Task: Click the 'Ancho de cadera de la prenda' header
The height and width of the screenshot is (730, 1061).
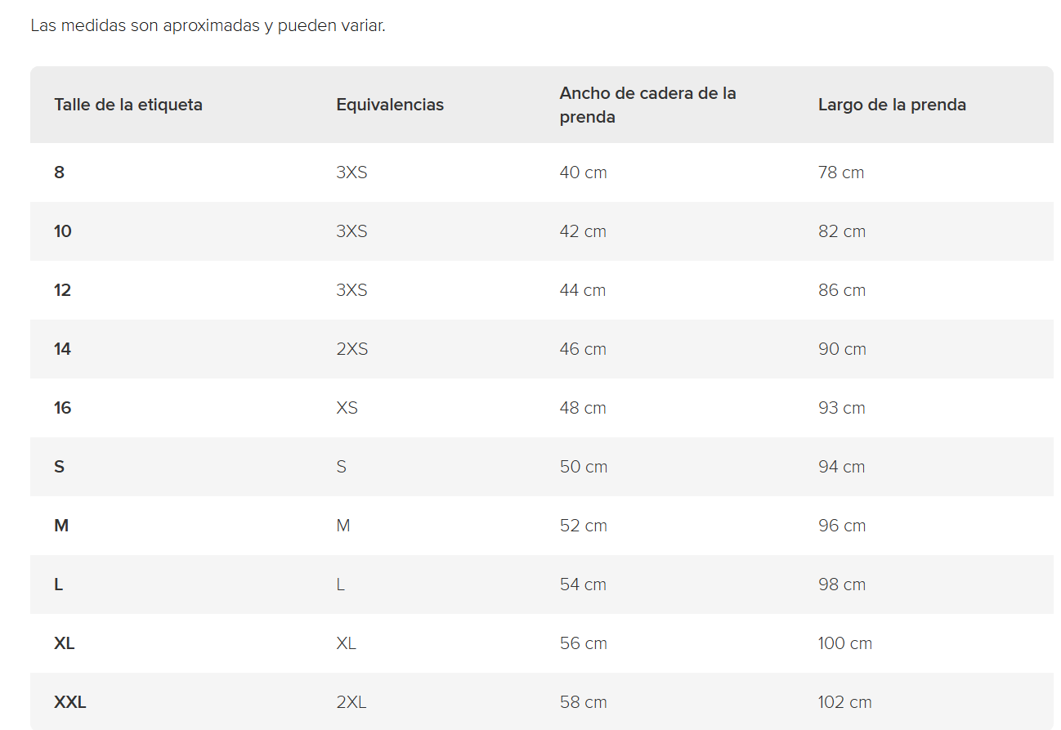Action: coord(648,105)
